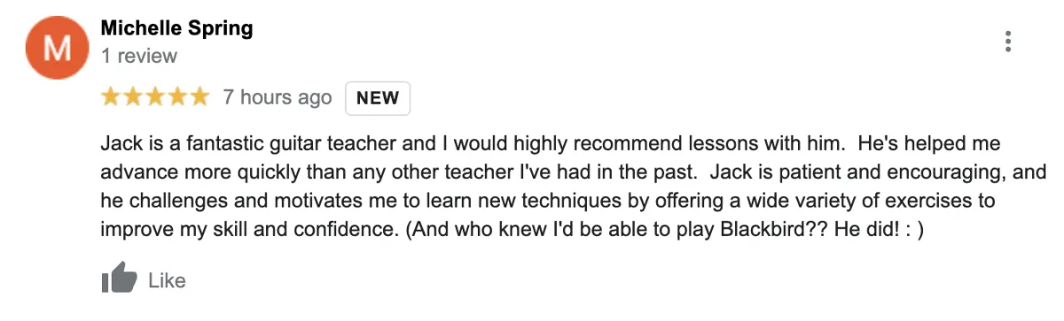Screen dimensions: 1064x321
Task: Open Michelle Spring's profile name link
Action: (176, 28)
